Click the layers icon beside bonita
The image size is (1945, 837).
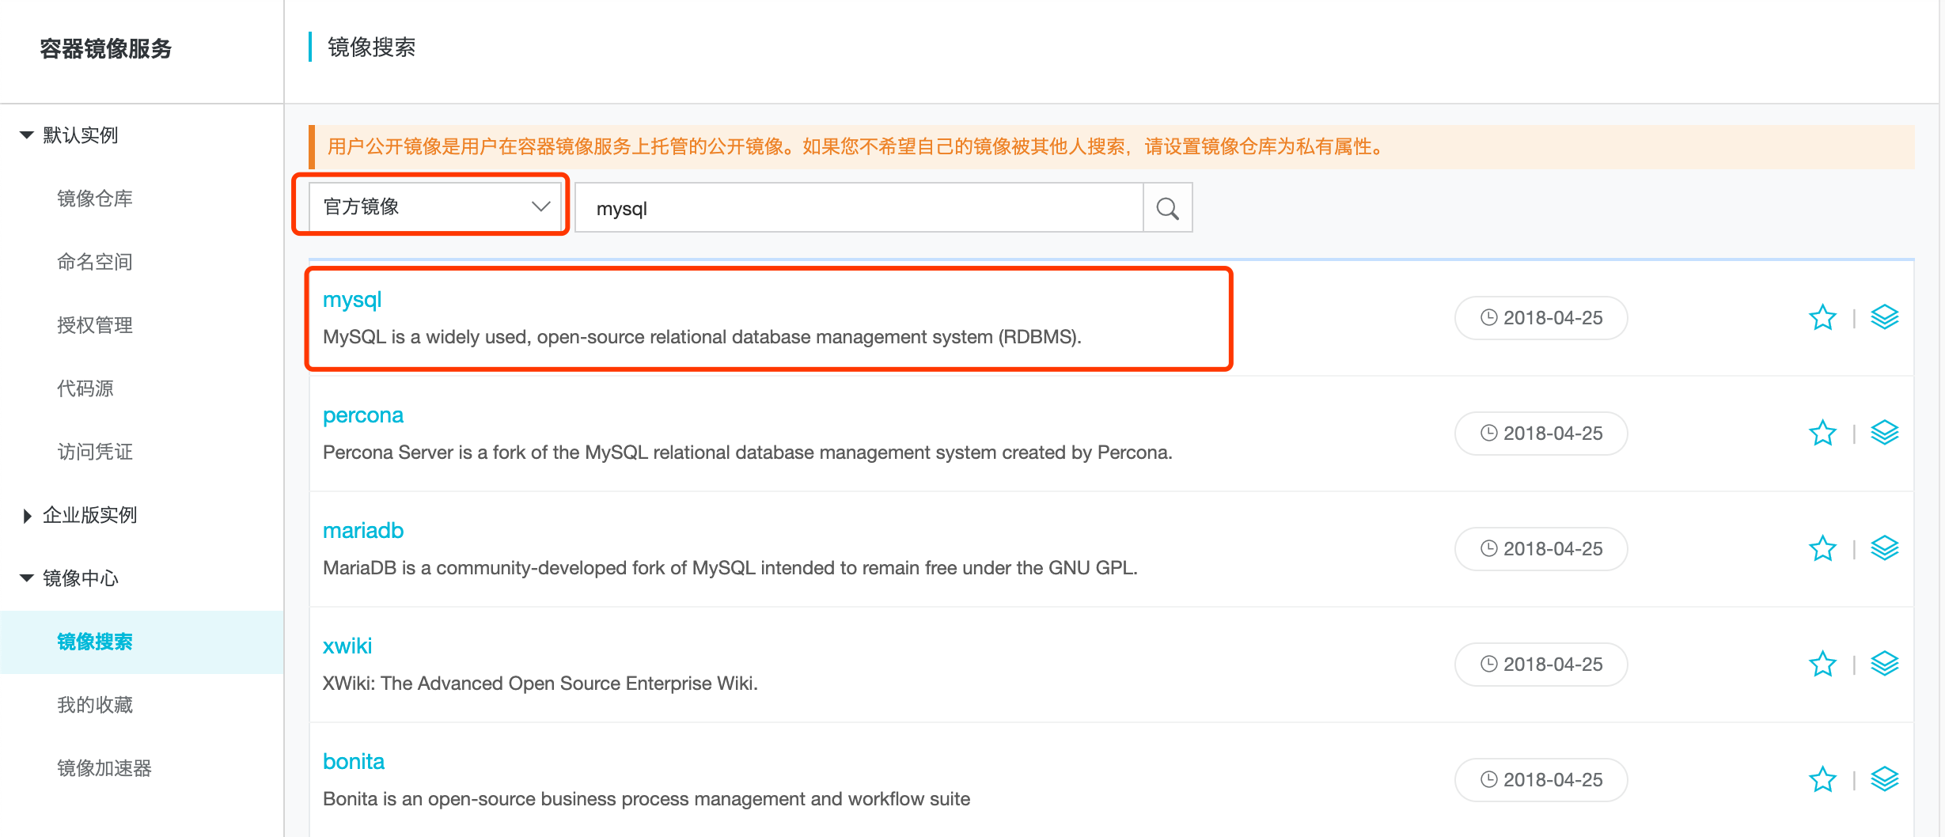1886,778
